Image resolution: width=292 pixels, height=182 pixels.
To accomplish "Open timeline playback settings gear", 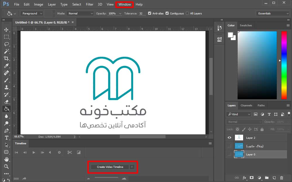I will [59, 153].
